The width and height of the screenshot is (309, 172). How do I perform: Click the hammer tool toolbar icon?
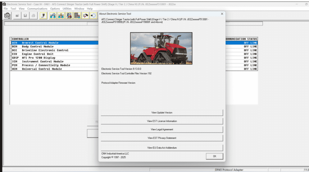tap(86, 16)
